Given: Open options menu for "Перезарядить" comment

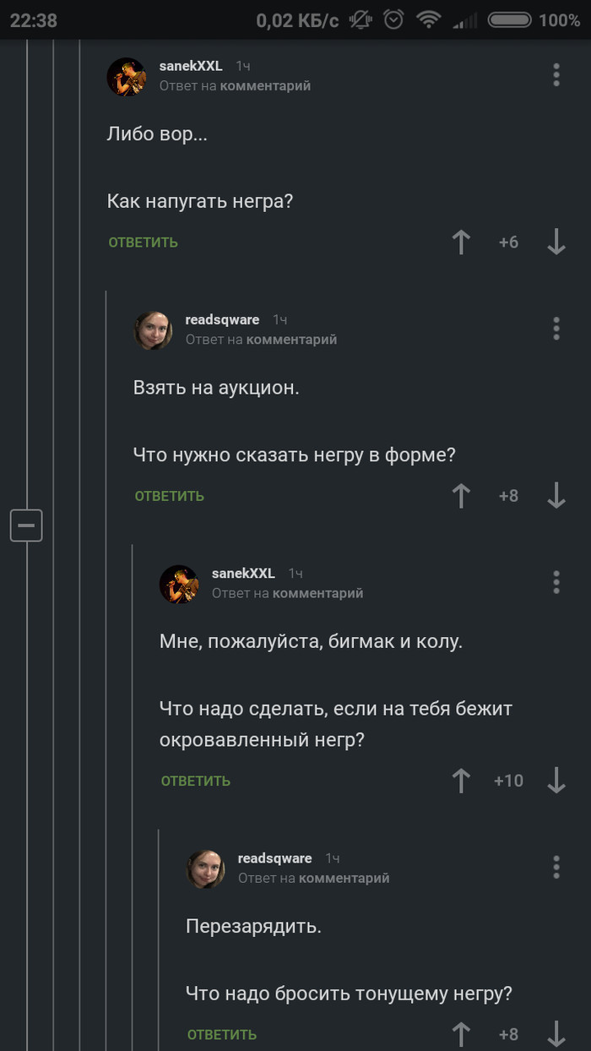Looking at the screenshot, I should 556,867.
